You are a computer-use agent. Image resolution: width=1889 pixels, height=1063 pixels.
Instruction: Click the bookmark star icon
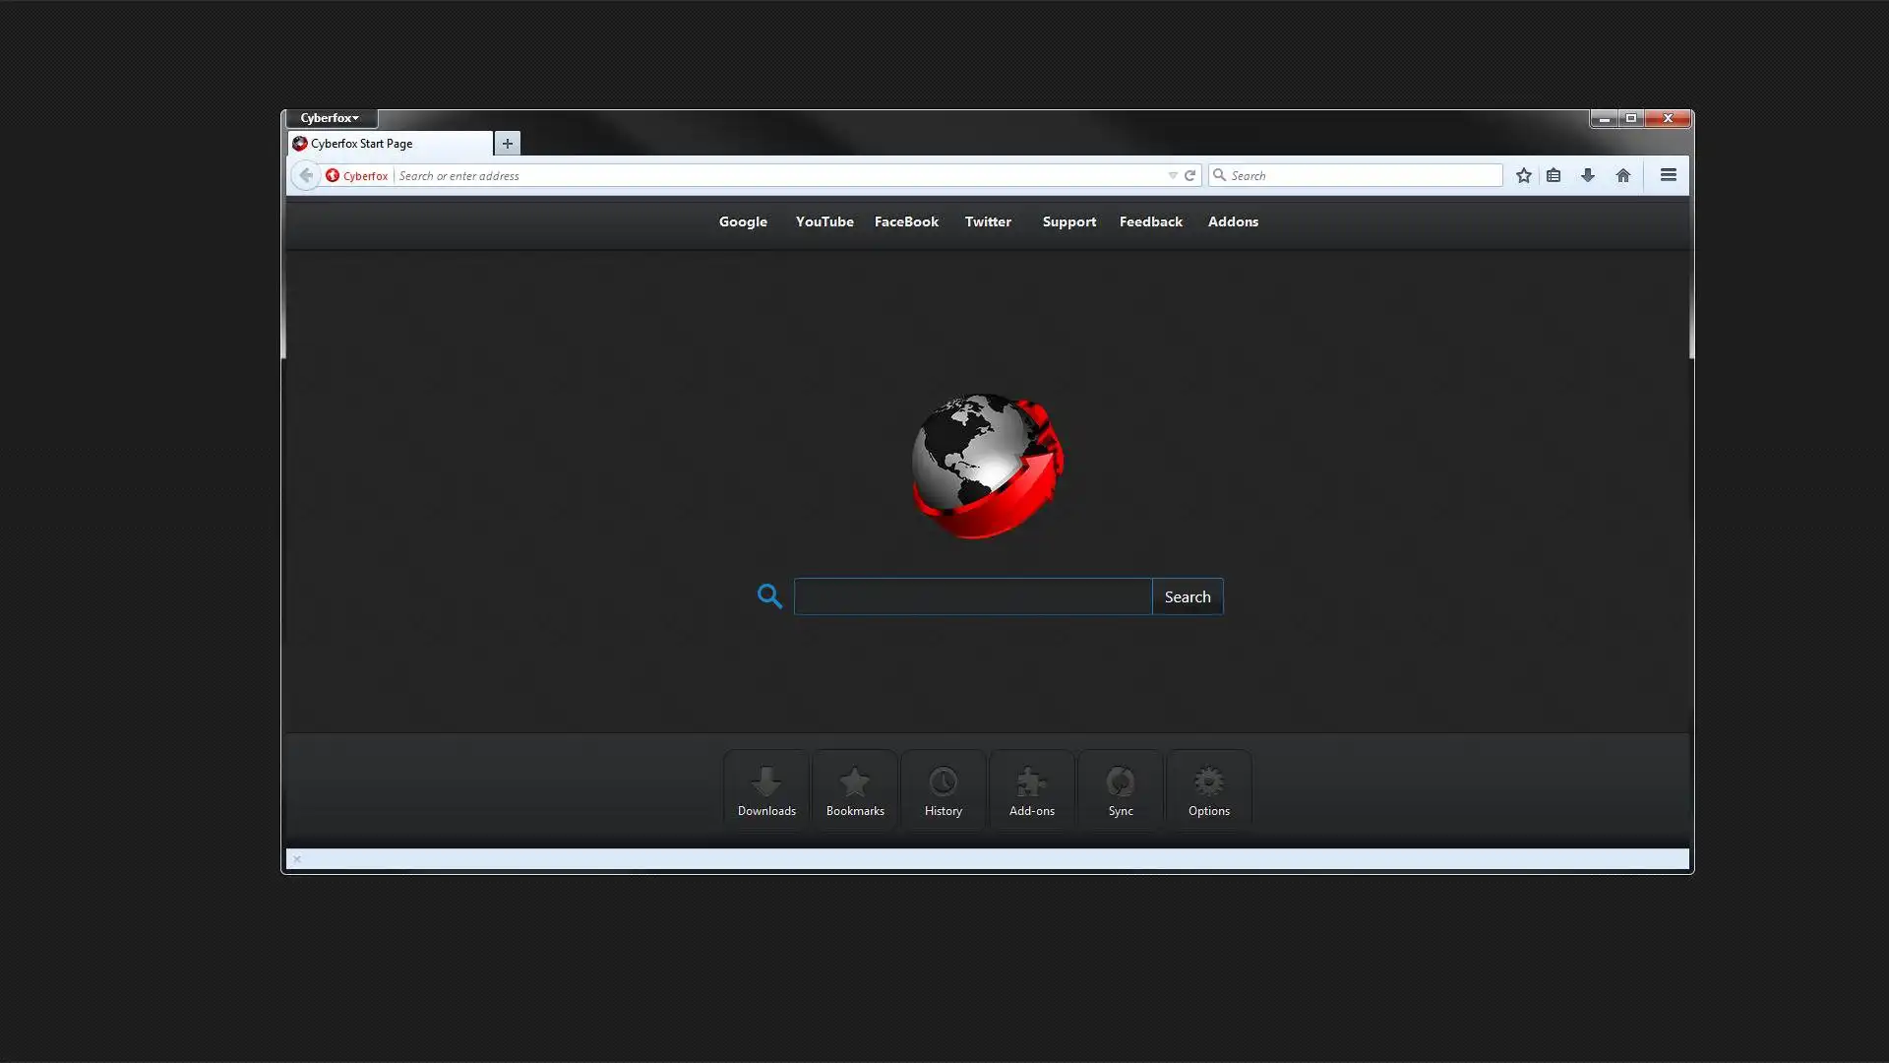pyautogui.click(x=1523, y=175)
